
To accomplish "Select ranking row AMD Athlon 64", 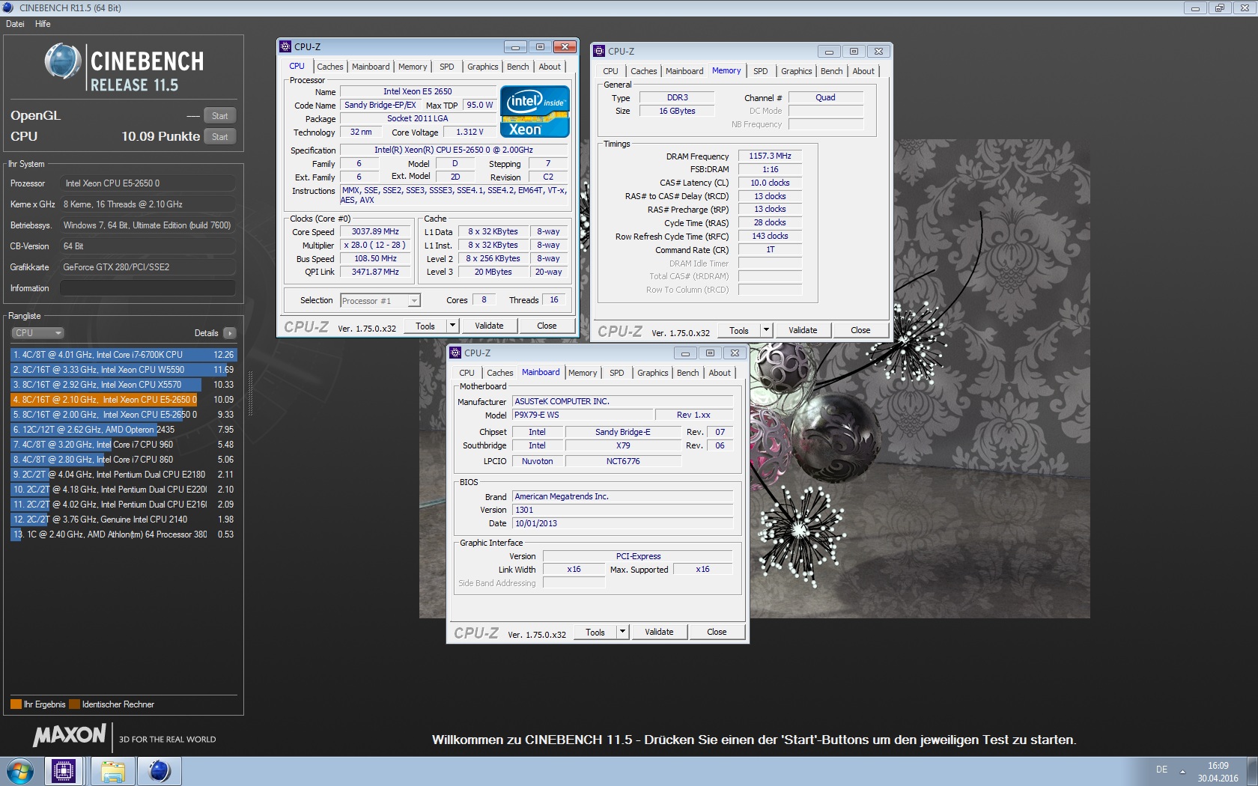I will pyautogui.click(x=123, y=534).
